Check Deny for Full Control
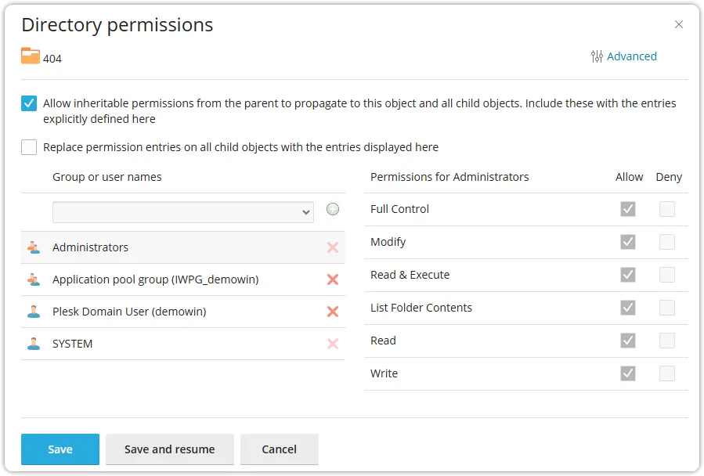 click(667, 209)
